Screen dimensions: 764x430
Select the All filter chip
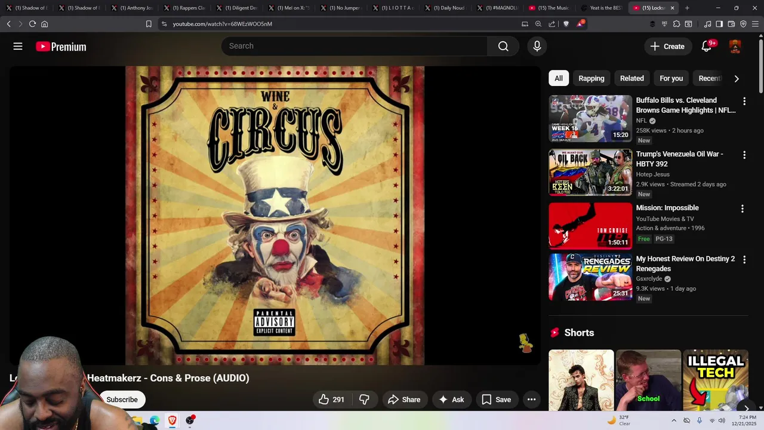559,78
